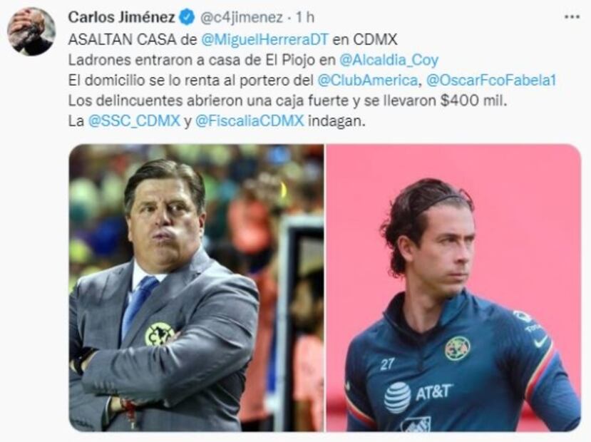Click the 1 h timestamp
This screenshot has width=591, height=442.
click(x=305, y=18)
